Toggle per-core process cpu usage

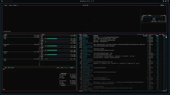coord(145,34)
